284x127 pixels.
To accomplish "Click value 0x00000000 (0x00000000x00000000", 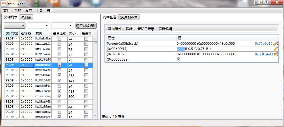I will [x=206, y=54].
